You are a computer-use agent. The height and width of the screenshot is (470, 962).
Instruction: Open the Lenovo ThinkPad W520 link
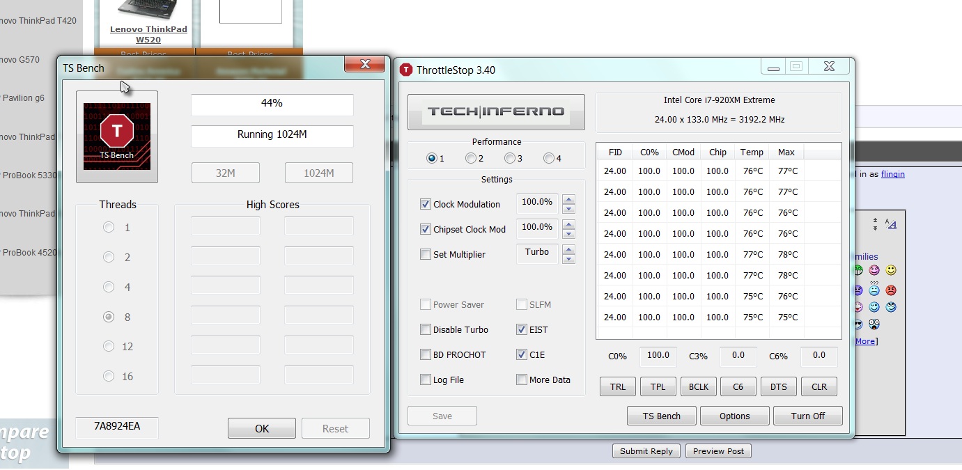148,35
